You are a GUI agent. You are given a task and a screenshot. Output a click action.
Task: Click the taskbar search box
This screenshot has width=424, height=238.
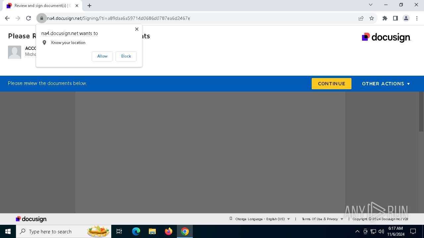point(64,231)
